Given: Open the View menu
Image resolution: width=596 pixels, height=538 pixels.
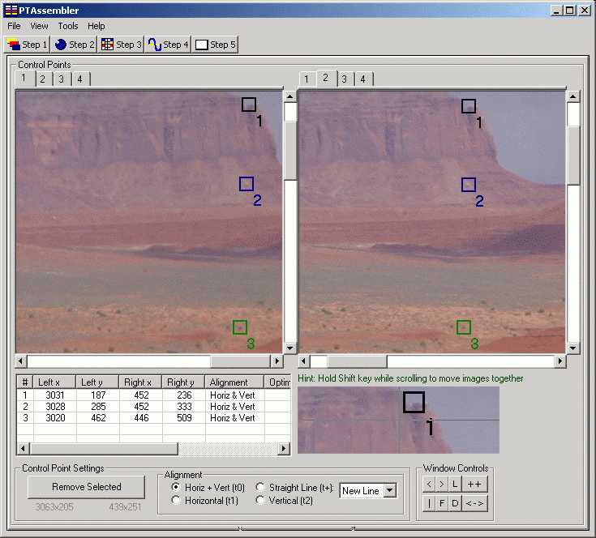Looking at the screenshot, I should point(39,26).
